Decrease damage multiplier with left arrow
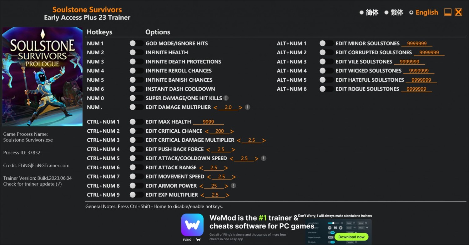 click(215, 107)
